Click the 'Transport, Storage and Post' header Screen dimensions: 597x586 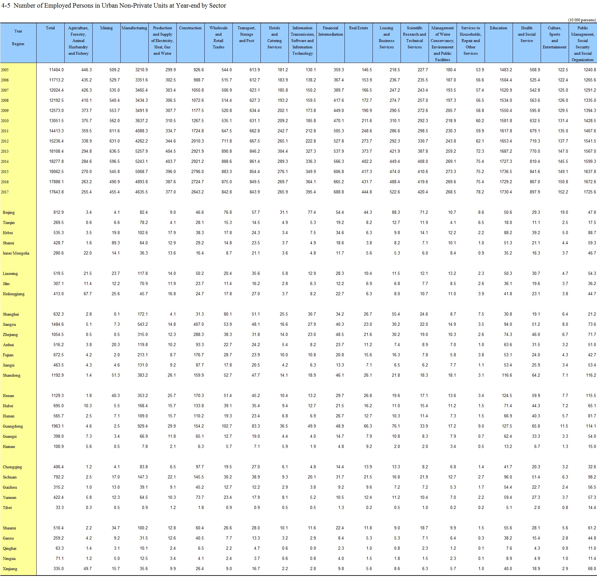pos(246,34)
